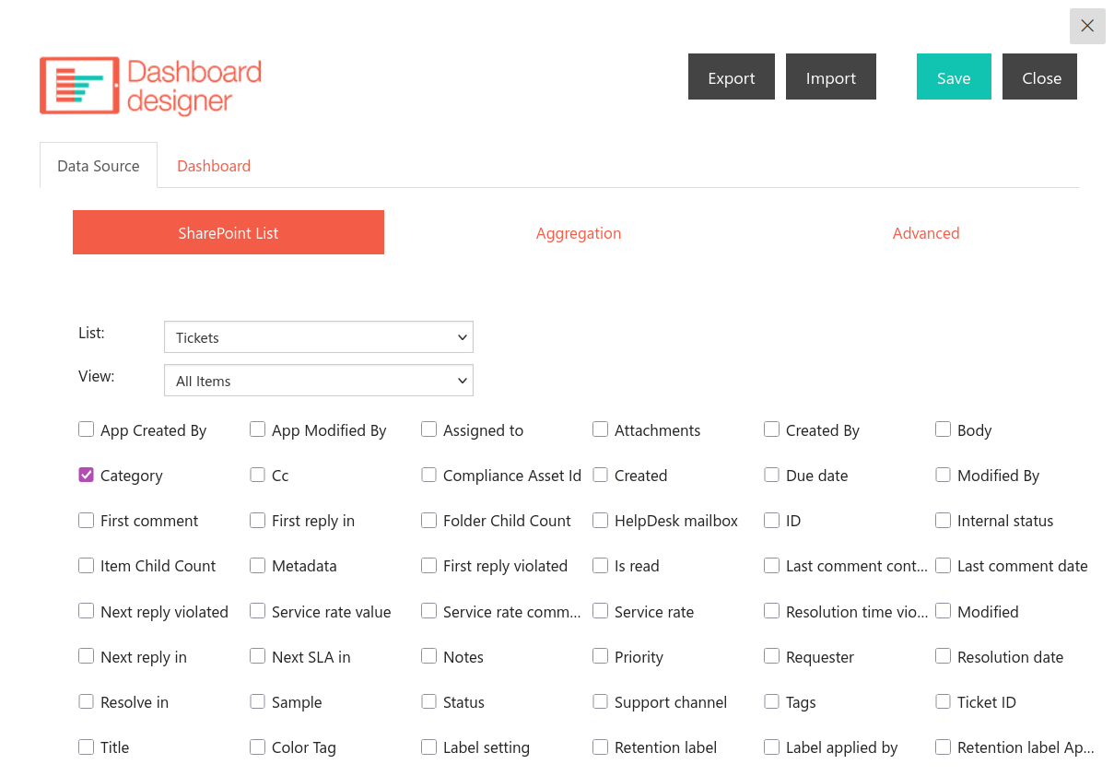Tick the Status checkbox
The image size is (1114, 776).
coord(428,700)
